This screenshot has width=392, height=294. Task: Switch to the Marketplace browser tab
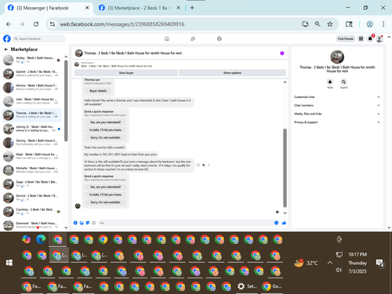[x=140, y=8]
